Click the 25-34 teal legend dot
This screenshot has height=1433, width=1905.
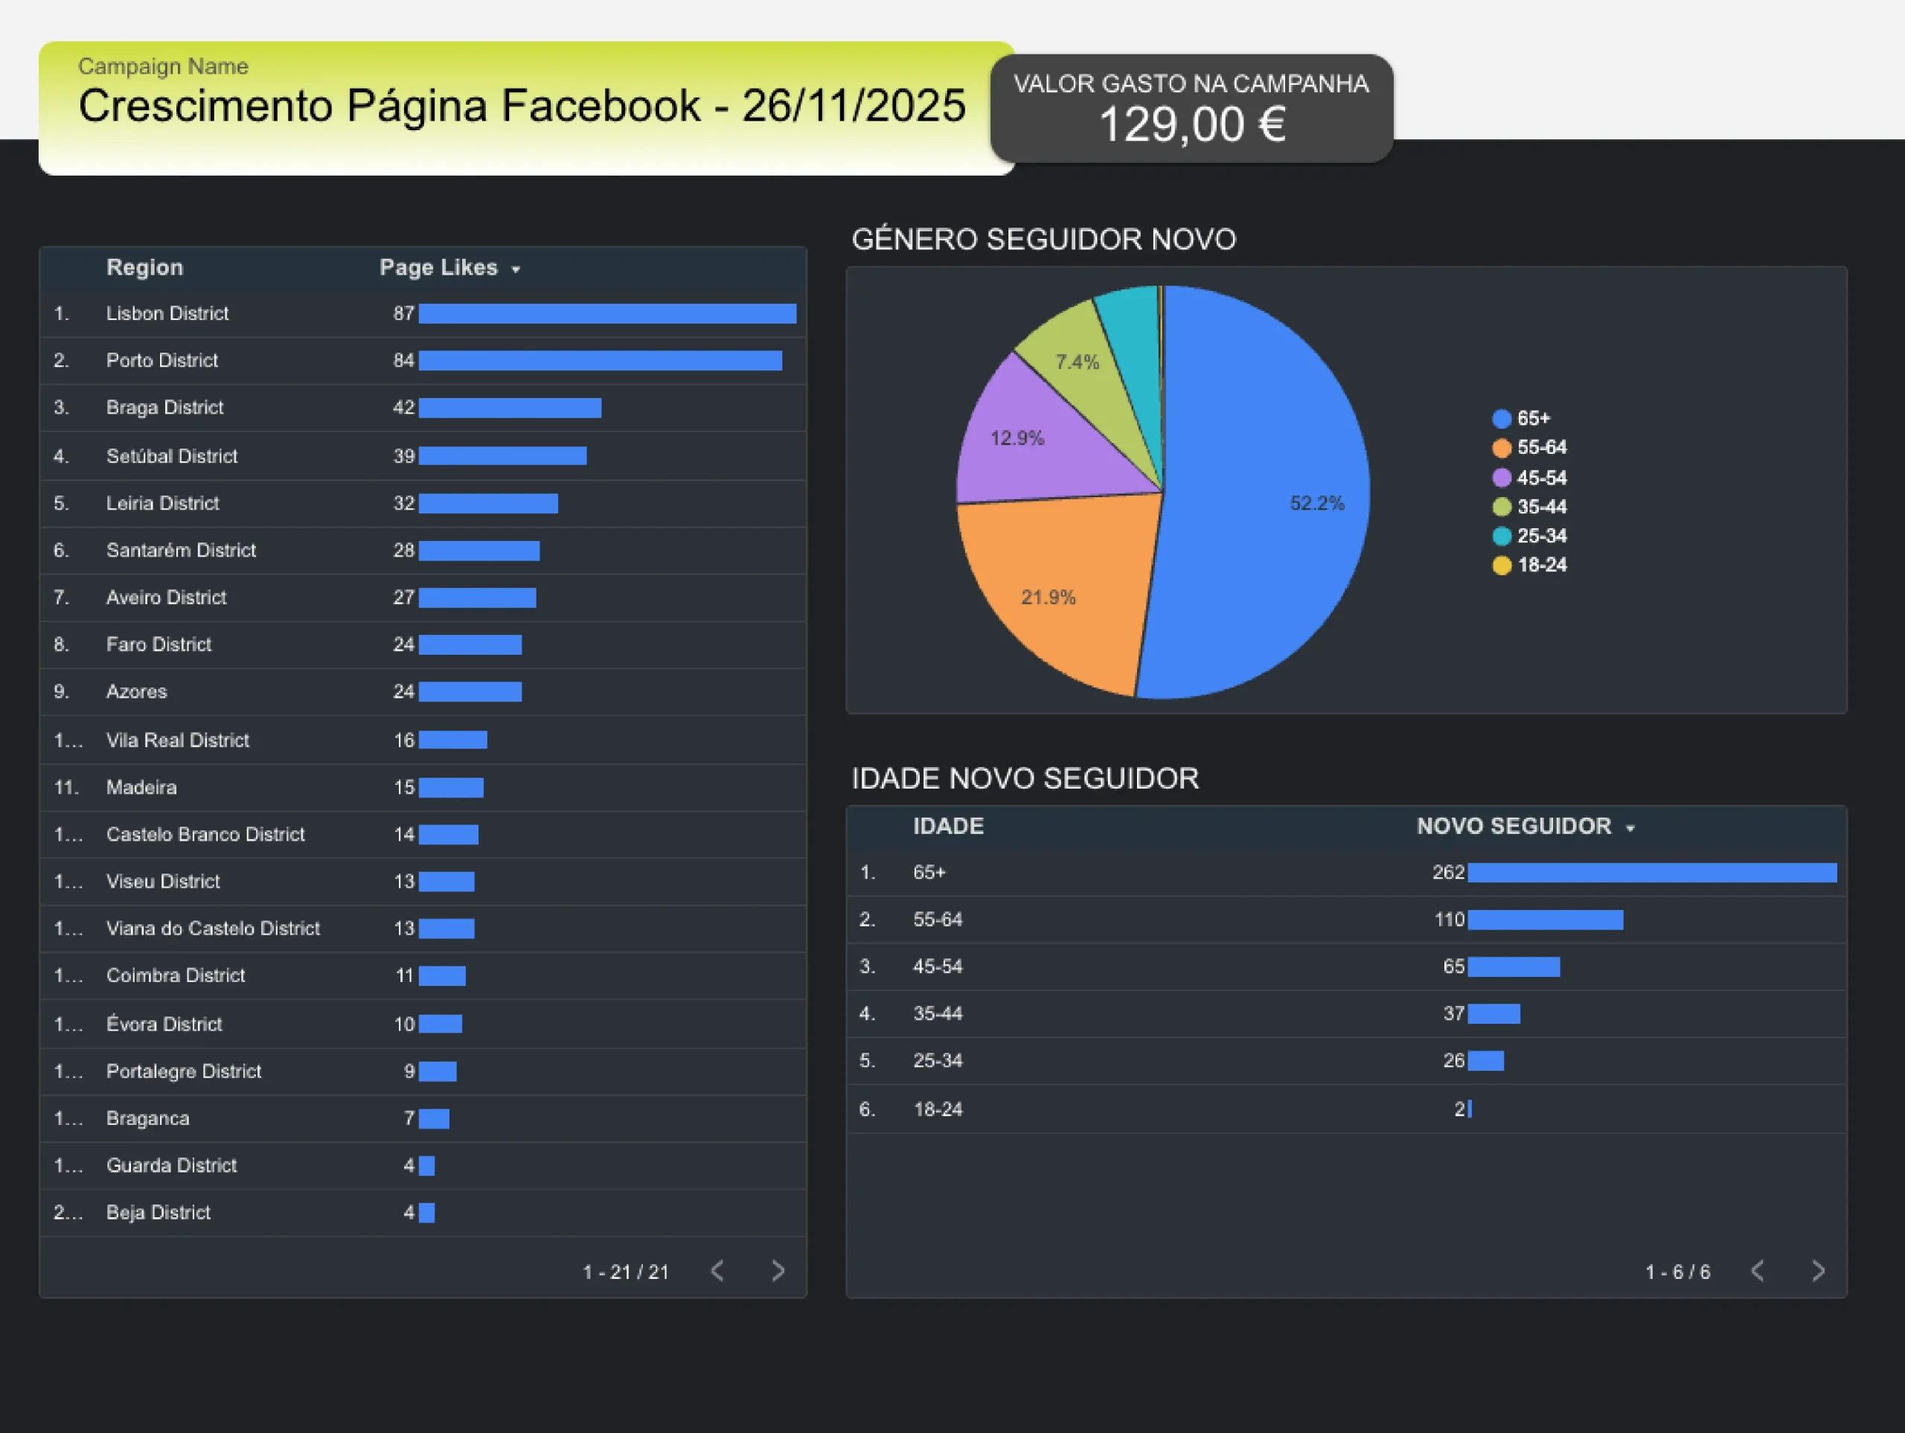pyautogui.click(x=1502, y=536)
